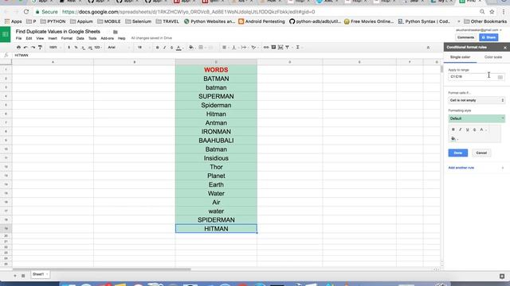The width and height of the screenshot is (510, 286).
Task: Click the add sheet plus button
Action: 15,276
